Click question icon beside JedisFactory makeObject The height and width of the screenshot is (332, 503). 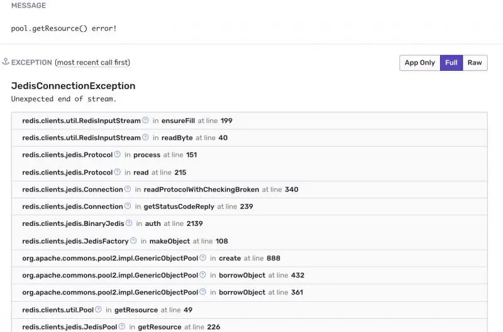(133, 240)
